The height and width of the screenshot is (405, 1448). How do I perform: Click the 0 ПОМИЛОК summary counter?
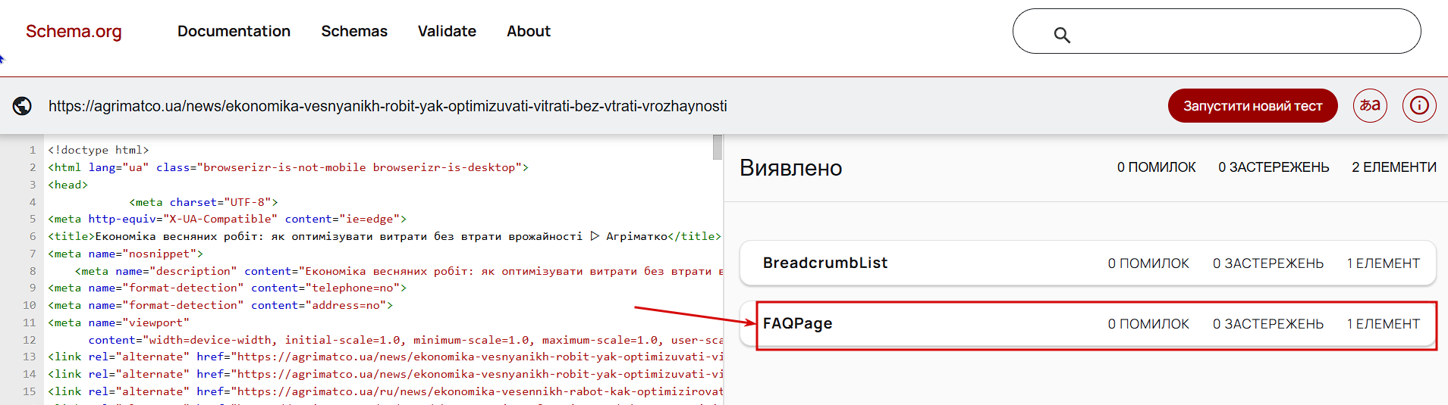click(1156, 167)
